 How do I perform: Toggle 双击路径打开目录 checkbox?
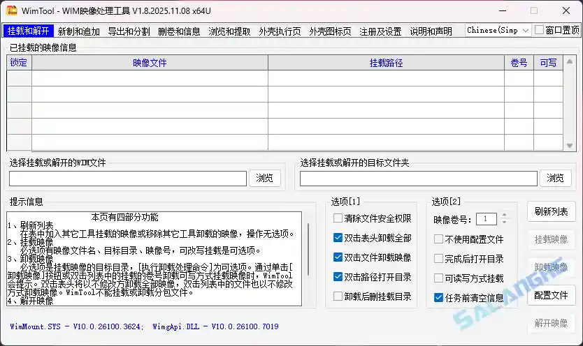coord(338,277)
